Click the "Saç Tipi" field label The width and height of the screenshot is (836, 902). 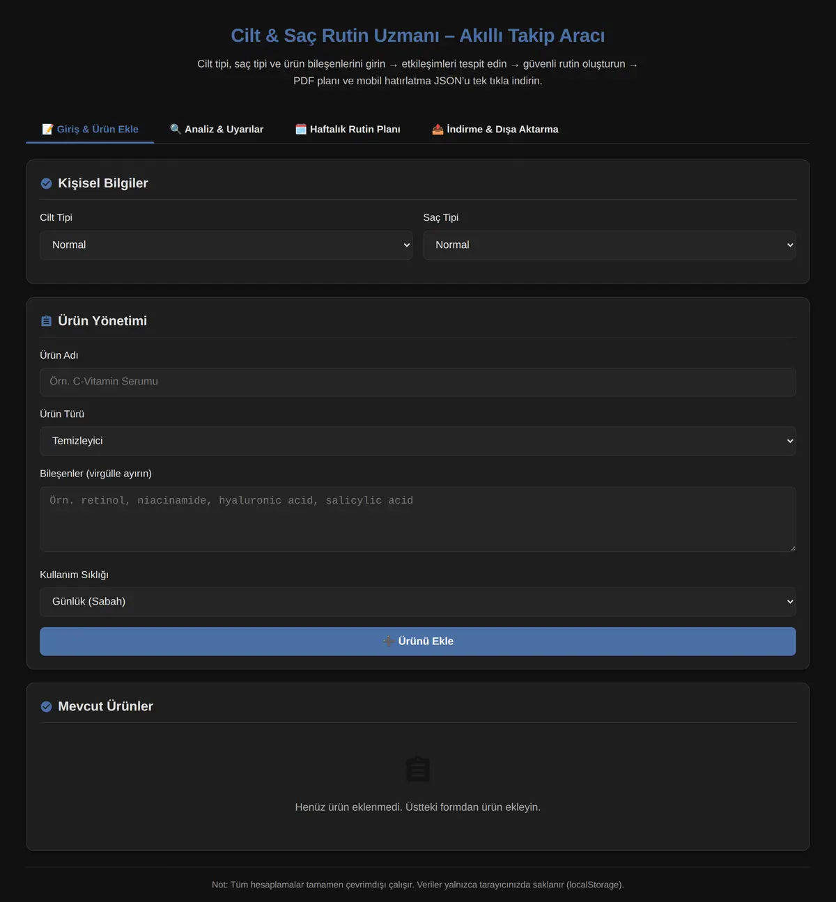click(x=440, y=217)
